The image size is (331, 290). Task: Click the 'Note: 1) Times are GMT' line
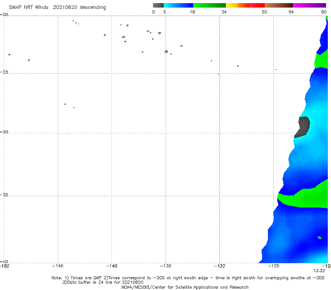click(x=188, y=278)
